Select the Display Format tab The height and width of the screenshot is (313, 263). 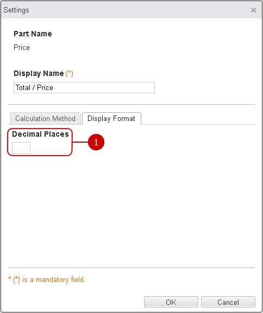pyautogui.click(x=111, y=118)
